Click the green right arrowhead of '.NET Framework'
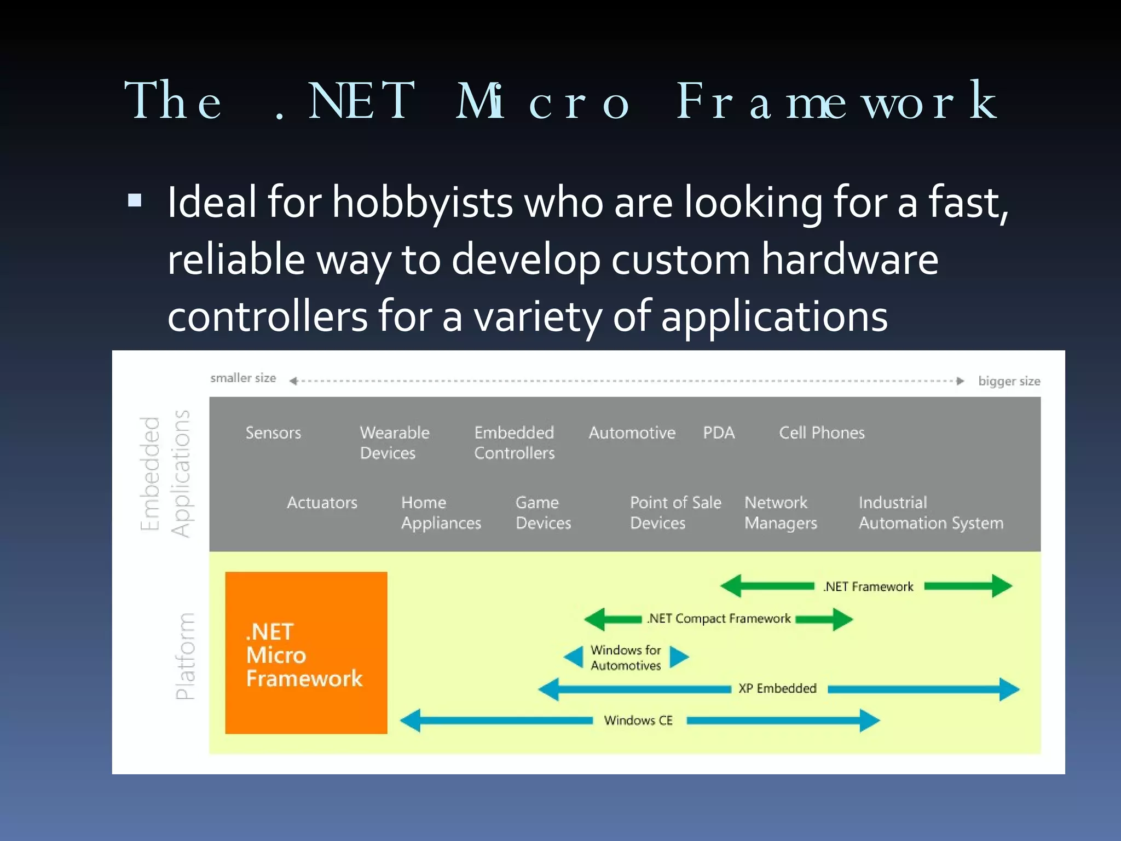1121x841 pixels. (x=1002, y=586)
